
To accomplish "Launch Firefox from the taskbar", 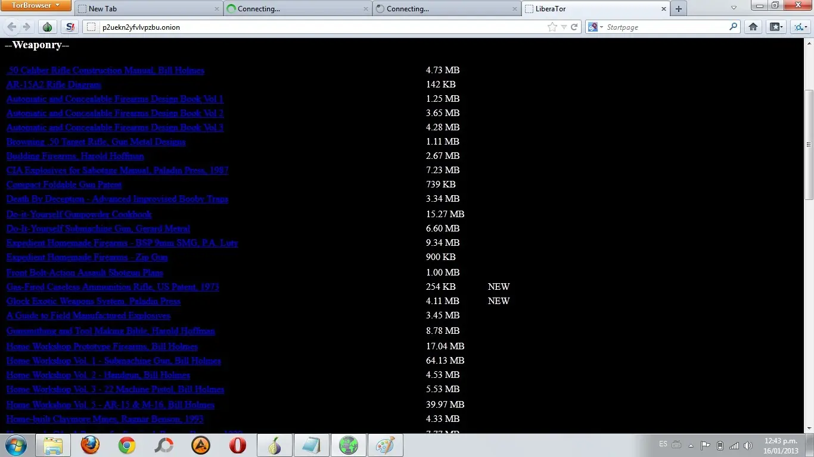I will pyautogui.click(x=90, y=445).
